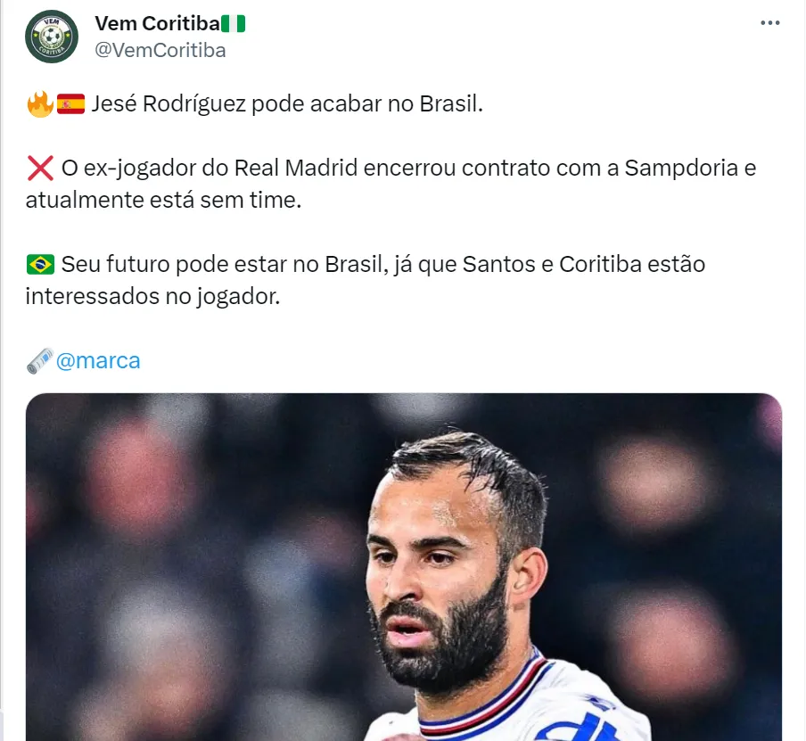
Task: Open the attached player photo
Action: [x=404, y=567]
